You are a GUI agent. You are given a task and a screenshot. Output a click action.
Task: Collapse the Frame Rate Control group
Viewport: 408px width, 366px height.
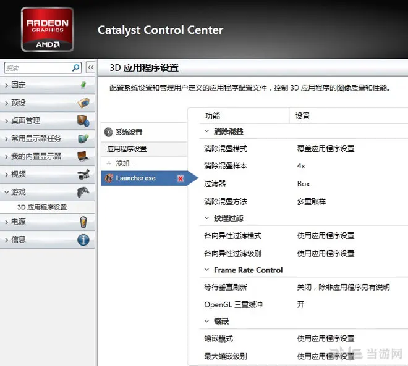pos(206,270)
